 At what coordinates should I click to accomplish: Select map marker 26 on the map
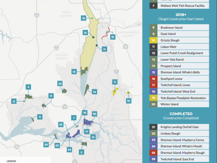coord(94,114)
